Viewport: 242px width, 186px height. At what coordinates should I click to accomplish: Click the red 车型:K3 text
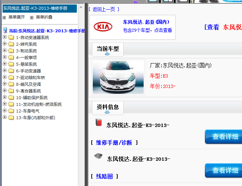coord(159,76)
